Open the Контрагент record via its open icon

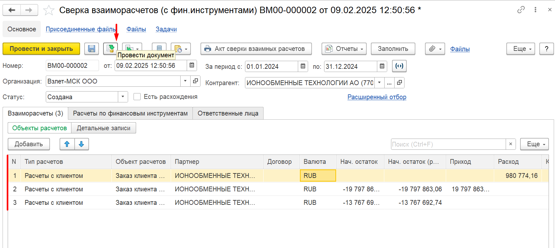click(399, 83)
